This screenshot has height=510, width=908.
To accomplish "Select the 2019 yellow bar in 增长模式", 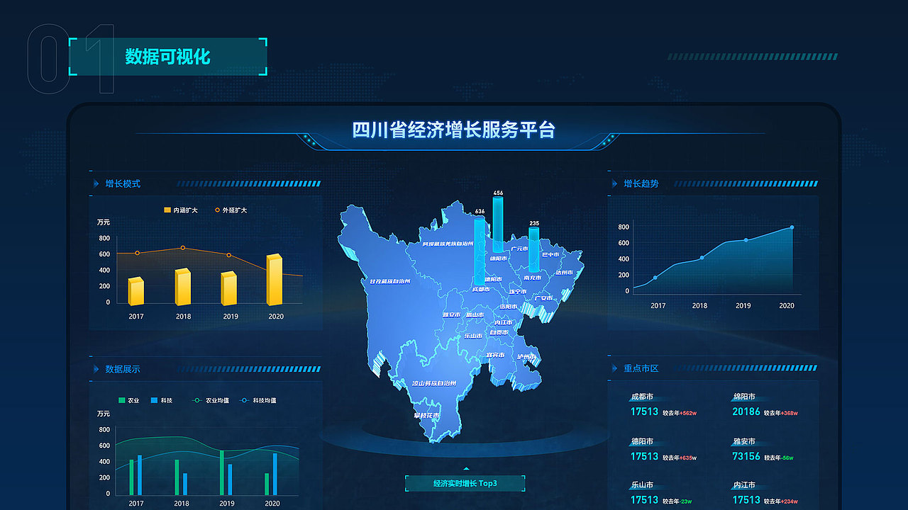I will pyautogui.click(x=228, y=288).
